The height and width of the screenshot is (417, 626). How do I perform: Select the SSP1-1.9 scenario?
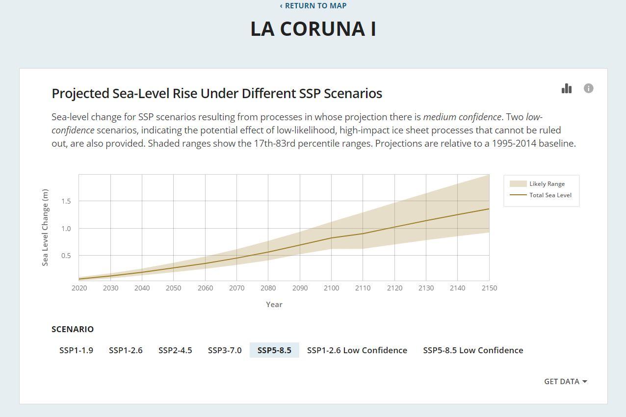point(76,350)
